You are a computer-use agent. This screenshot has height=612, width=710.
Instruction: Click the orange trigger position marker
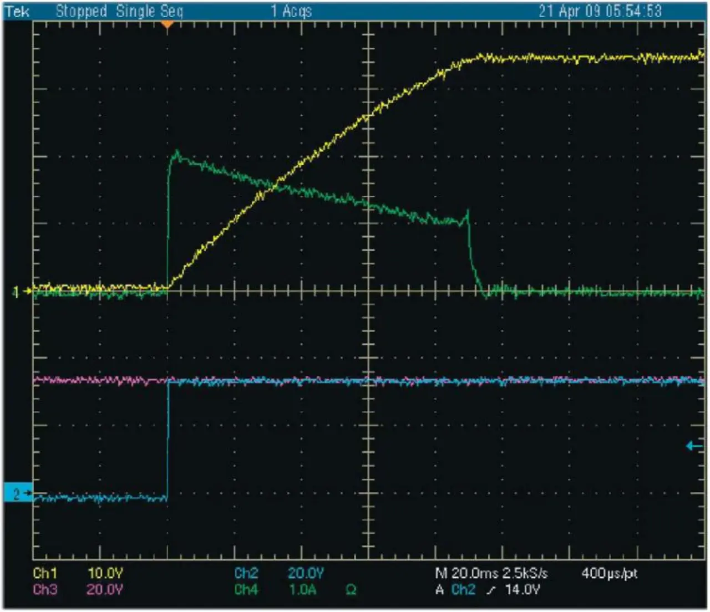point(167,25)
